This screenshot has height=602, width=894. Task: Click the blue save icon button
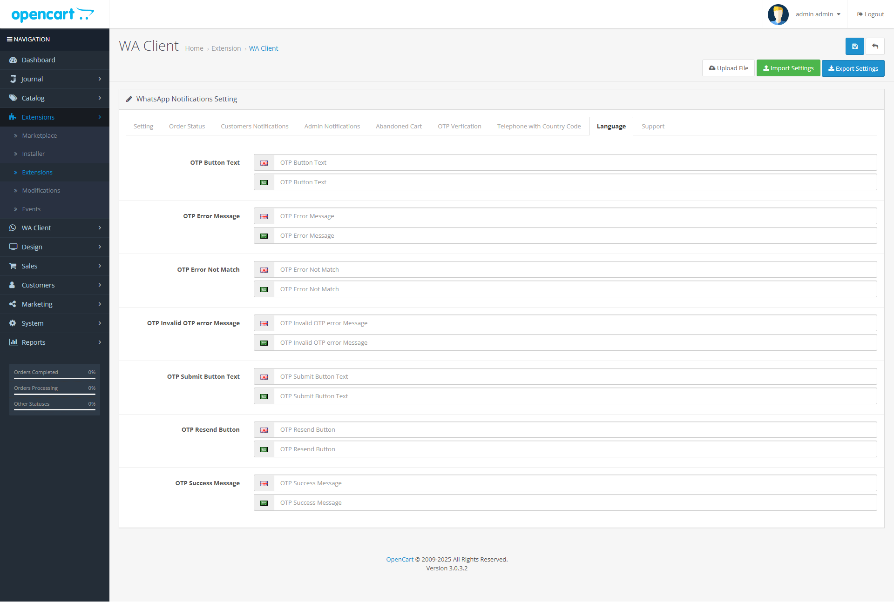coord(854,46)
